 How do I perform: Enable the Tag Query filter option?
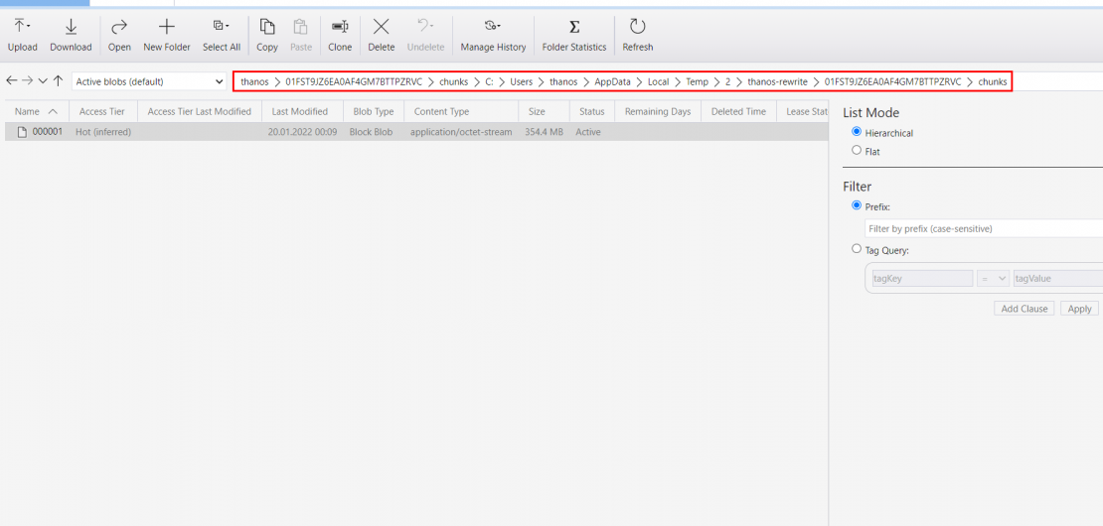pos(858,250)
